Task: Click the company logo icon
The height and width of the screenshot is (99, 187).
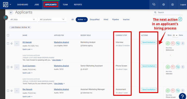Action: 5,5
